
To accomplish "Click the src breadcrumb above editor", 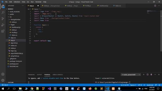I will pos(29,9).
